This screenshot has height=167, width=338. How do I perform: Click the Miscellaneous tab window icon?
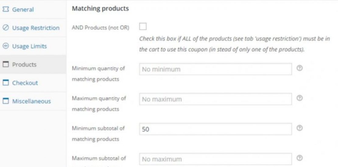(5, 101)
